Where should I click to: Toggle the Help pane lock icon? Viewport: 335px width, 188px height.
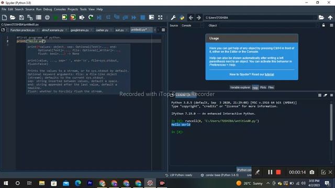tap(323, 25)
